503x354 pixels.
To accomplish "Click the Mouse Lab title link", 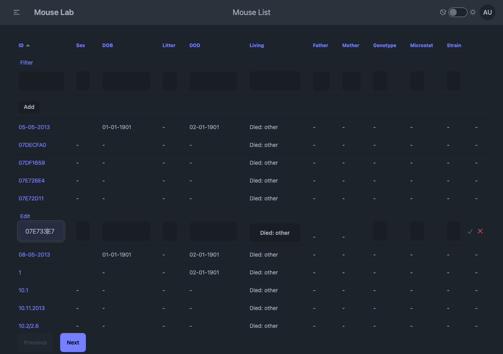I will [54, 12].
